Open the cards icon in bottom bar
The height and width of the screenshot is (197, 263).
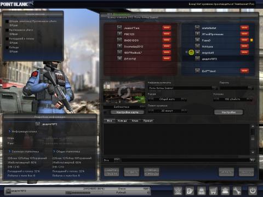(x=190, y=191)
